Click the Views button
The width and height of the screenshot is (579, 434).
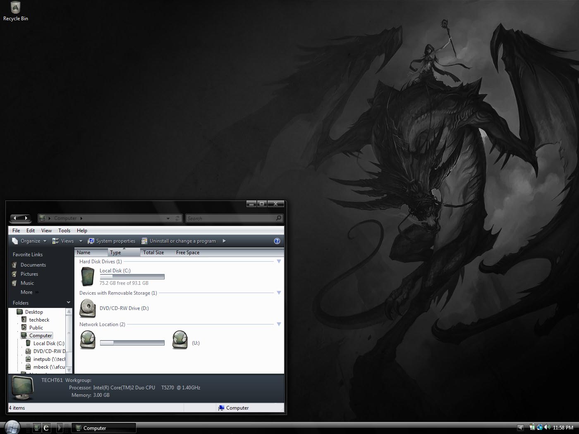click(x=63, y=241)
